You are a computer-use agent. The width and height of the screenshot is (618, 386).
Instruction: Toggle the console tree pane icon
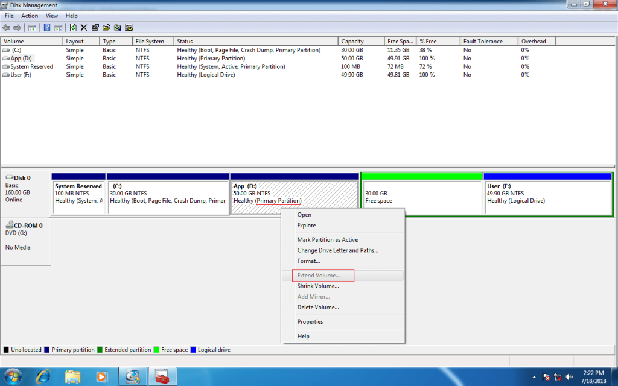pyautogui.click(x=32, y=27)
